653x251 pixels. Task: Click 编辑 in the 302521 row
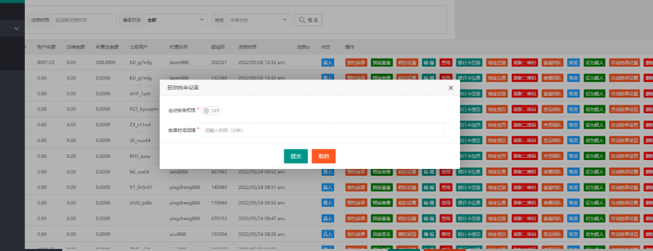pos(429,63)
